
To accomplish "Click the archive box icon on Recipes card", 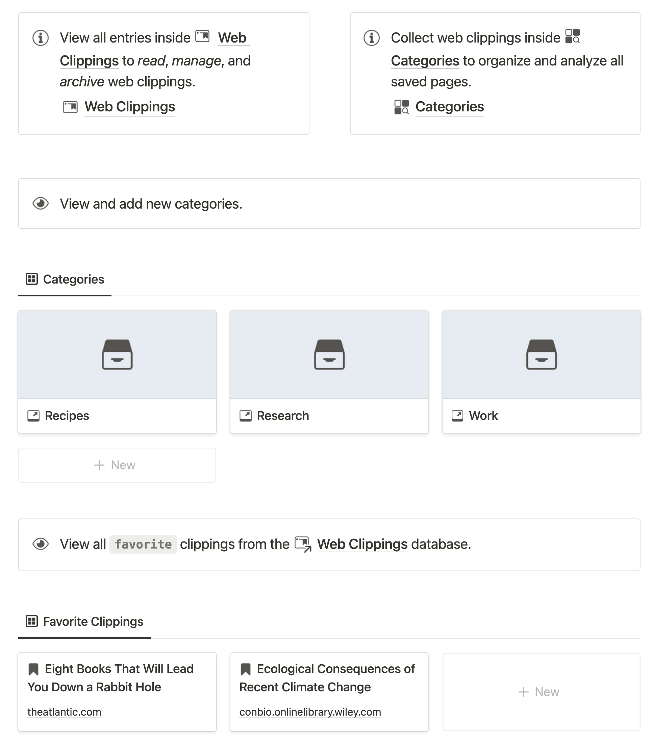I will (x=117, y=354).
